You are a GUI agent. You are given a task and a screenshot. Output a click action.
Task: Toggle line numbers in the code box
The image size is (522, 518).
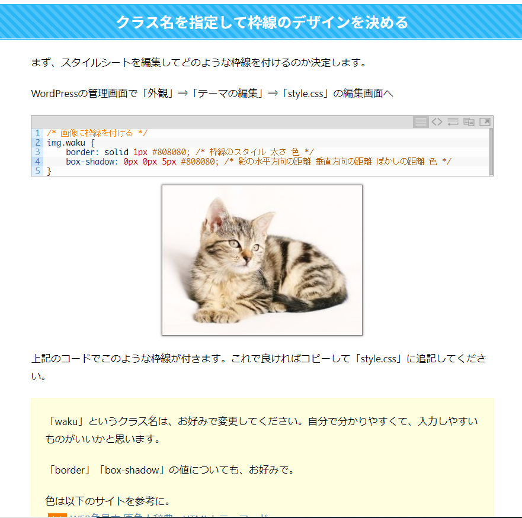click(421, 122)
